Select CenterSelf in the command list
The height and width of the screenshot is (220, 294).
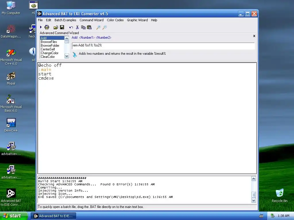point(52,49)
